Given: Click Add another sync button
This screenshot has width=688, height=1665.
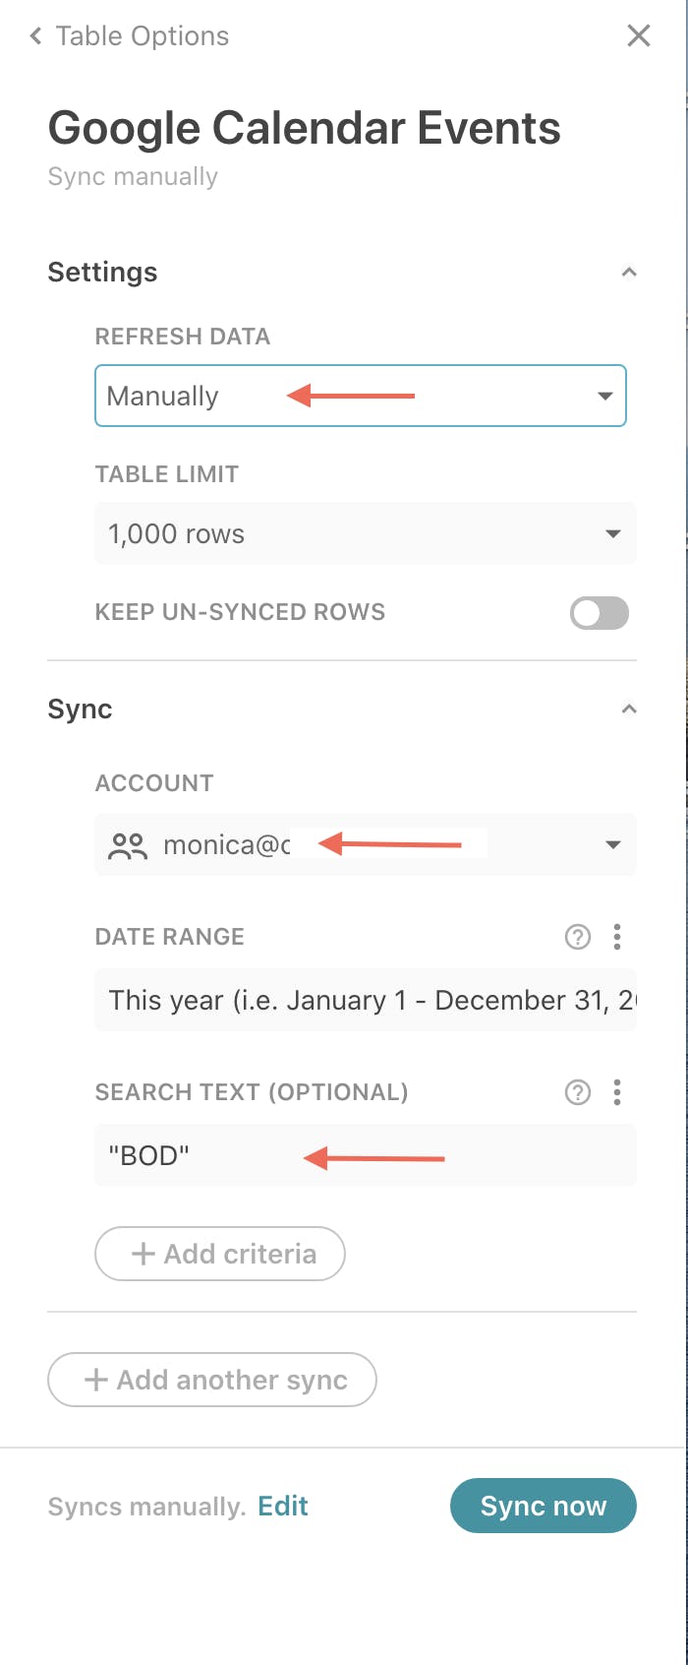Looking at the screenshot, I should [x=212, y=1380].
